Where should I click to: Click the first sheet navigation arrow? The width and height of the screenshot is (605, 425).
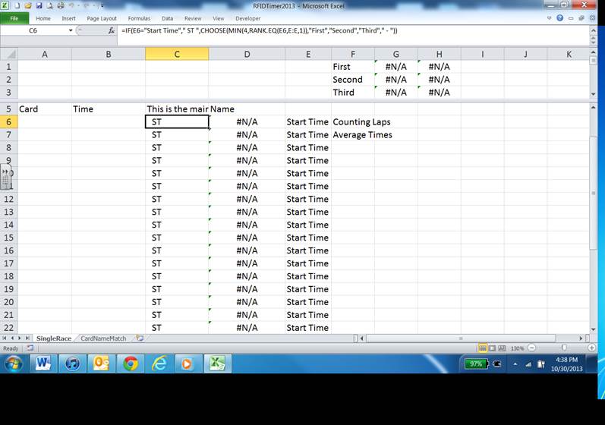(x=5, y=338)
